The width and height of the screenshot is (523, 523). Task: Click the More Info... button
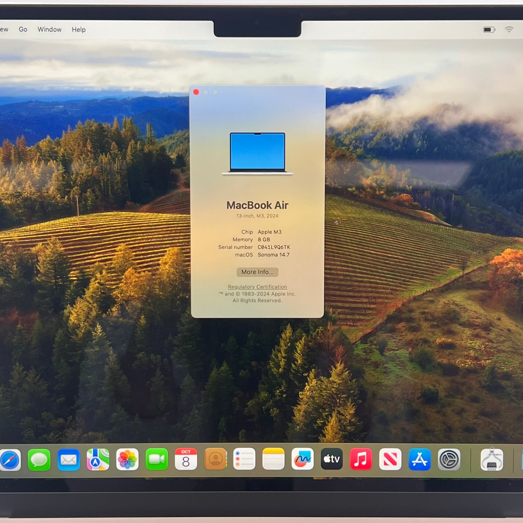point(257,272)
